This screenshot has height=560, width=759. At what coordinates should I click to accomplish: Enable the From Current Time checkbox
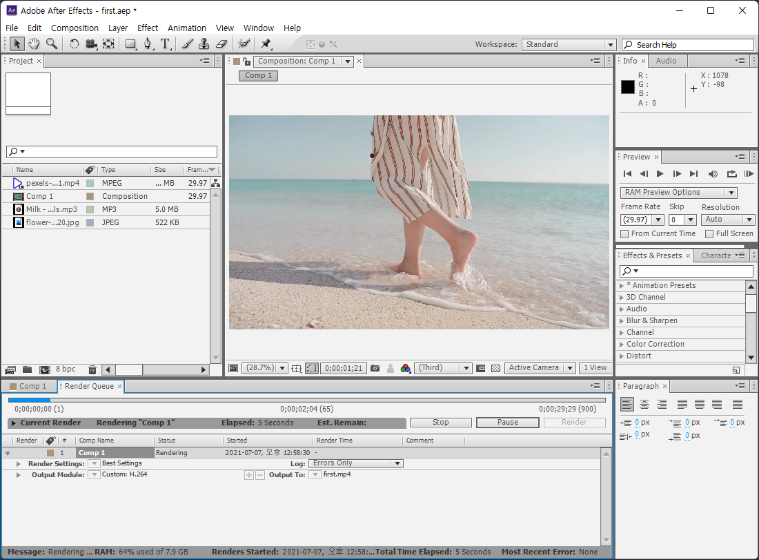click(x=625, y=234)
